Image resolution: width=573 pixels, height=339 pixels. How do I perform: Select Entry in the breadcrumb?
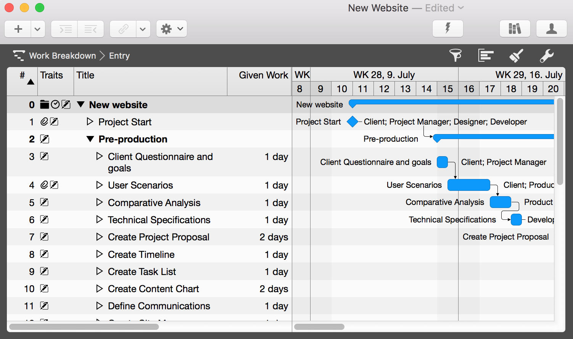click(119, 56)
